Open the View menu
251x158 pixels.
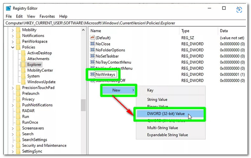[x=31, y=16]
